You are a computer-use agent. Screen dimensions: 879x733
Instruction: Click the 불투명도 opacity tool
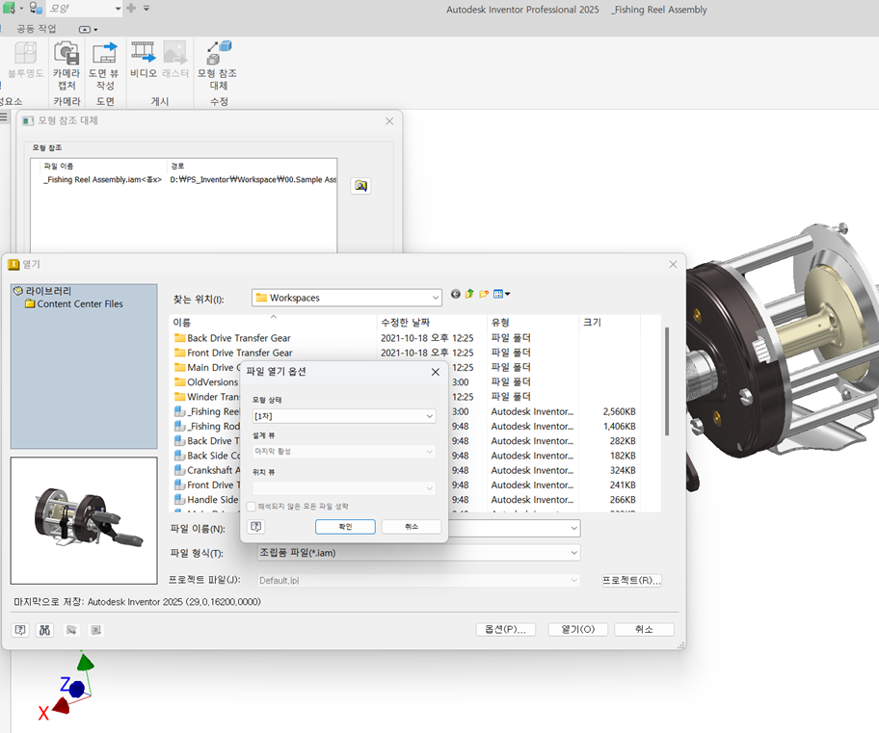(x=25, y=60)
